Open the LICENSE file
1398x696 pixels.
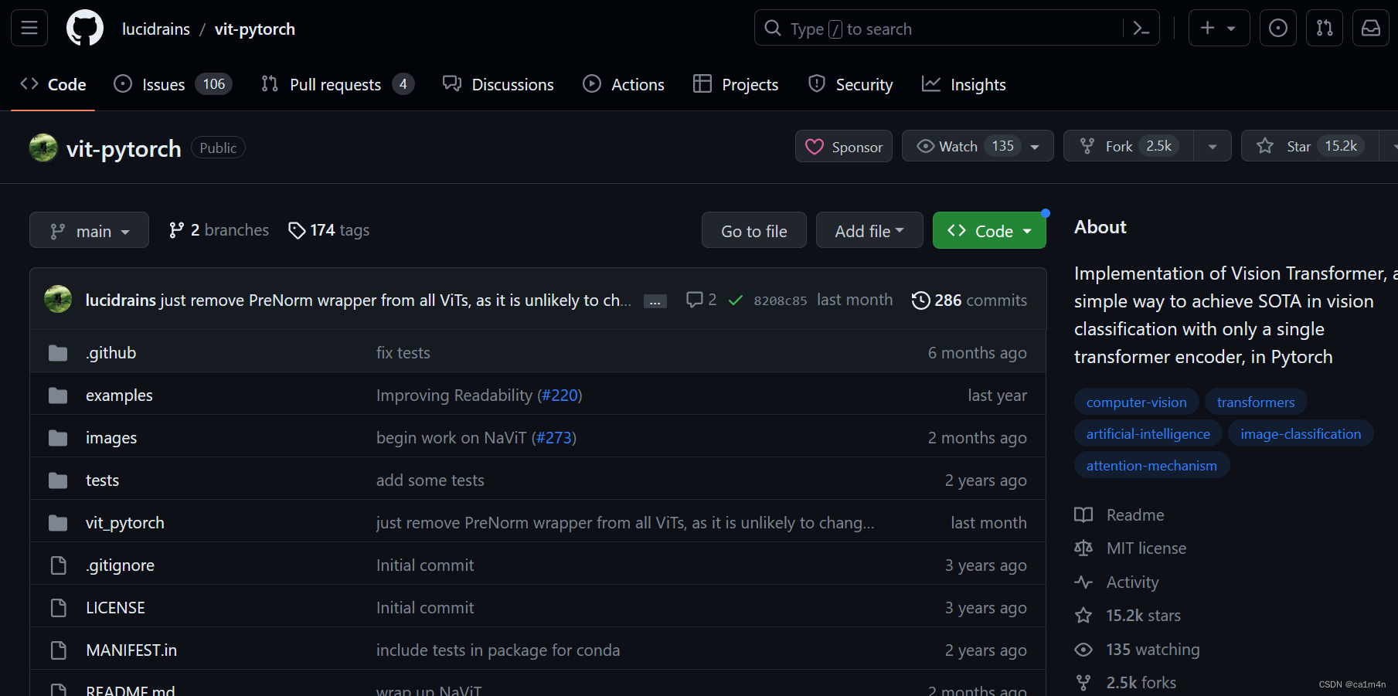click(x=115, y=608)
